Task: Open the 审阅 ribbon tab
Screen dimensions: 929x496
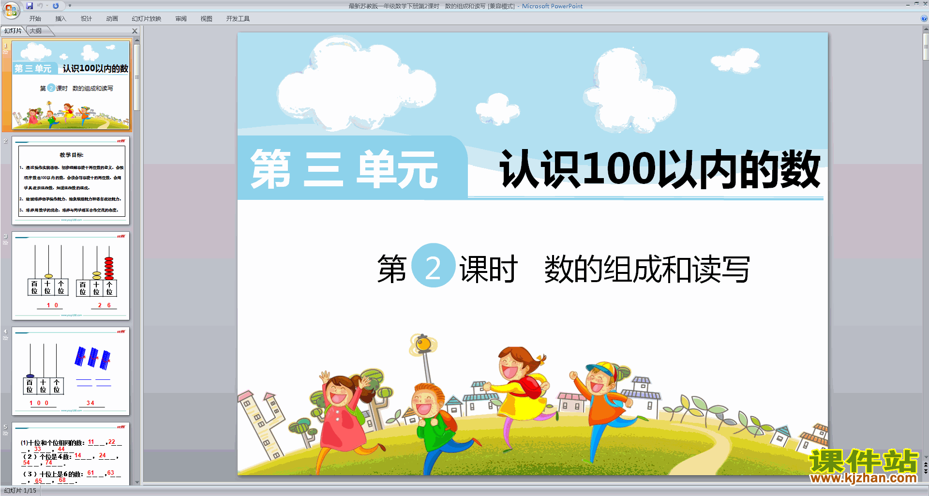Action: [x=181, y=19]
